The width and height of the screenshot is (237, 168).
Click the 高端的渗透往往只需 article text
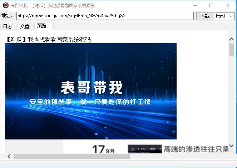tap(196, 149)
